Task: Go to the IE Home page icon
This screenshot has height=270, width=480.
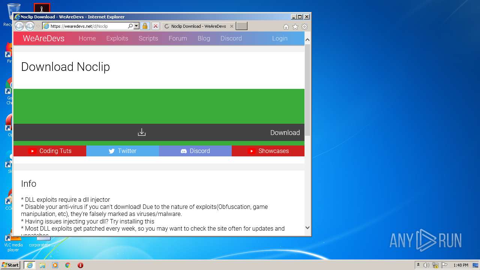Action: (x=286, y=27)
